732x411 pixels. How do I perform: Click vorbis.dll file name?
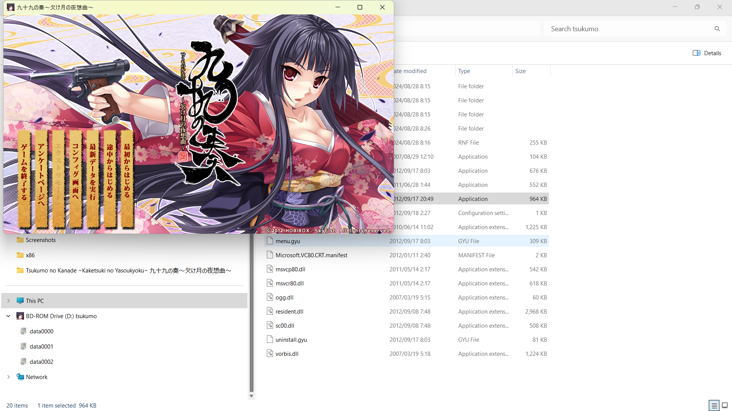pyautogui.click(x=287, y=354)
